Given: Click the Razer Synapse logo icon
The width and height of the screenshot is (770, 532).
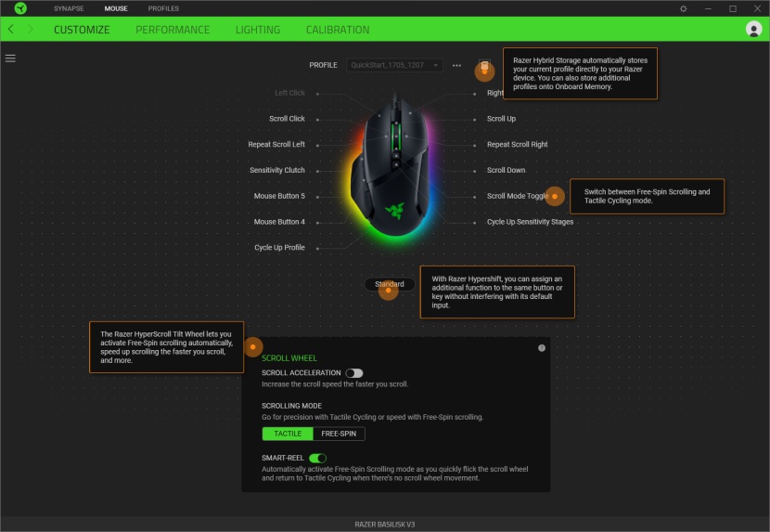Looking at the screenshot, I should tap(20, 8).
